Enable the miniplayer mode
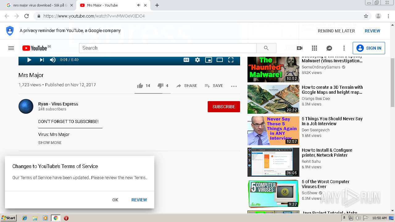 pyautogui.click(x=209, y=60)
